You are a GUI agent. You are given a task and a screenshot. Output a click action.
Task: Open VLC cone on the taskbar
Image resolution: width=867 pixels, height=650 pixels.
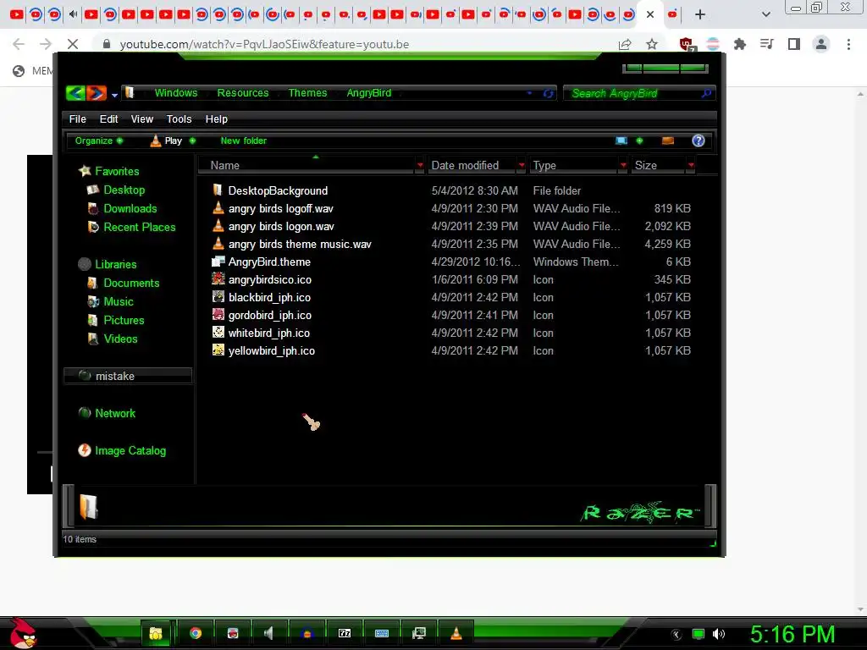pos(456,633)
